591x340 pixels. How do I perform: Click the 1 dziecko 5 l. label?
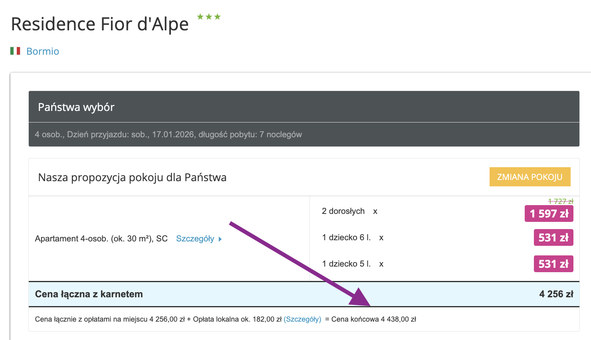tap(347, 264)
